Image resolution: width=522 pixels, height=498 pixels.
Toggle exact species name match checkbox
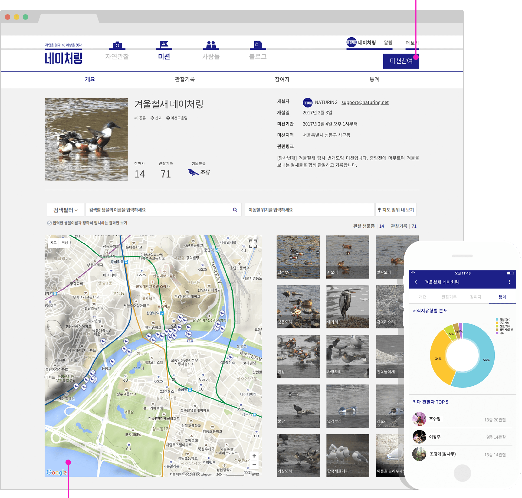click(x=50, y=223)
